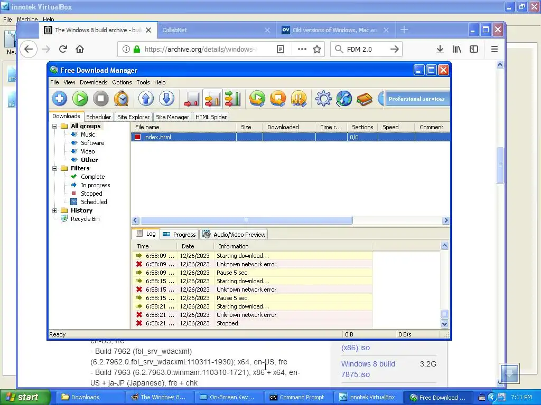Click the Firefox search box containing FDM 2.0
Viewport: 541px width, 405px height.
pyautogui.click(x=366, y=49)
